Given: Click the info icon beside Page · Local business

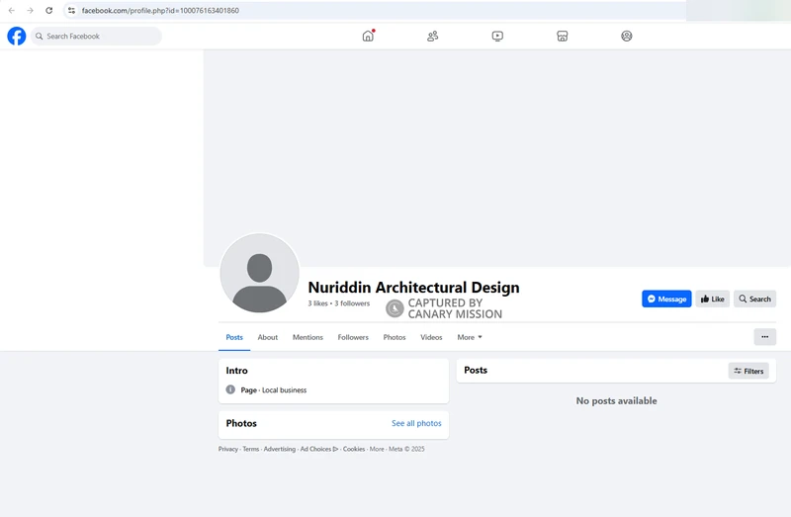Looking at the screenshot, I should point(230,389).
